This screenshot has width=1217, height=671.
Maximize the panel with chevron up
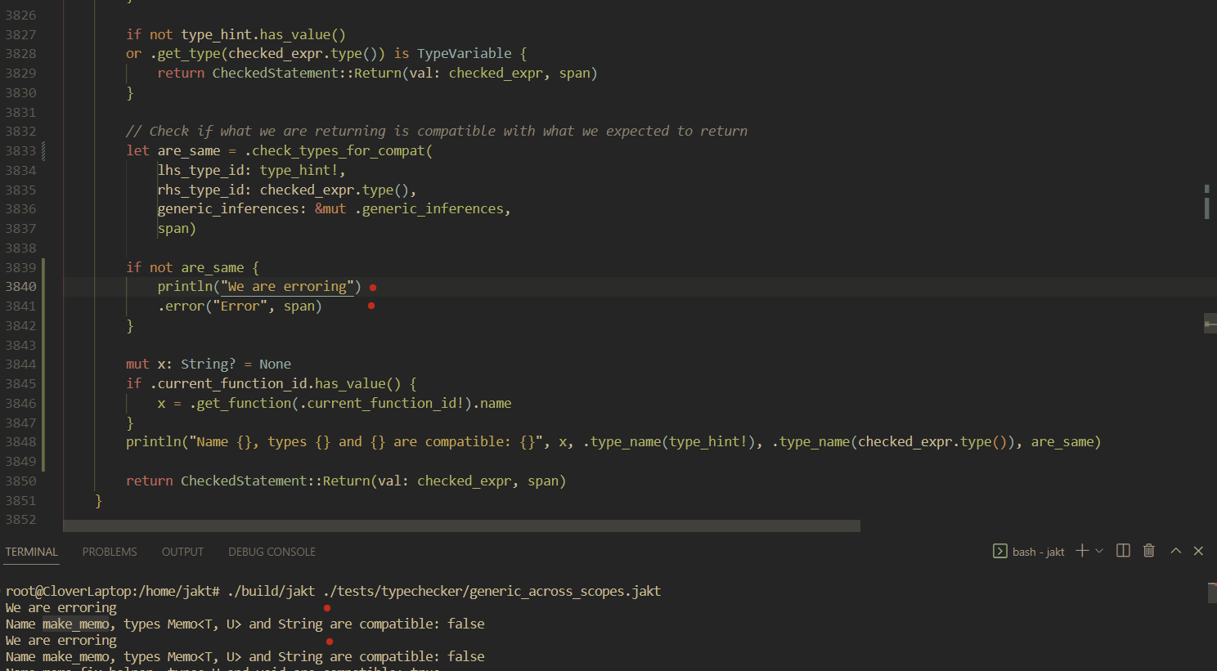coord(1175,551)
